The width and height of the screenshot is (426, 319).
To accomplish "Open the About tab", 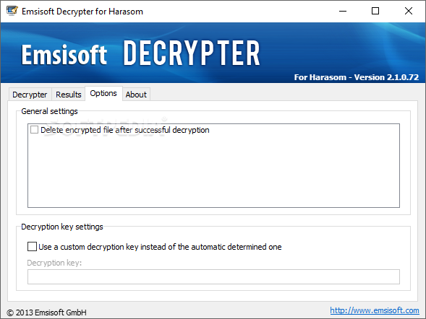I will click(136, 95).
